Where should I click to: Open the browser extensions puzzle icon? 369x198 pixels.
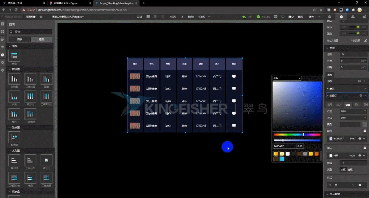click(353, 10)
